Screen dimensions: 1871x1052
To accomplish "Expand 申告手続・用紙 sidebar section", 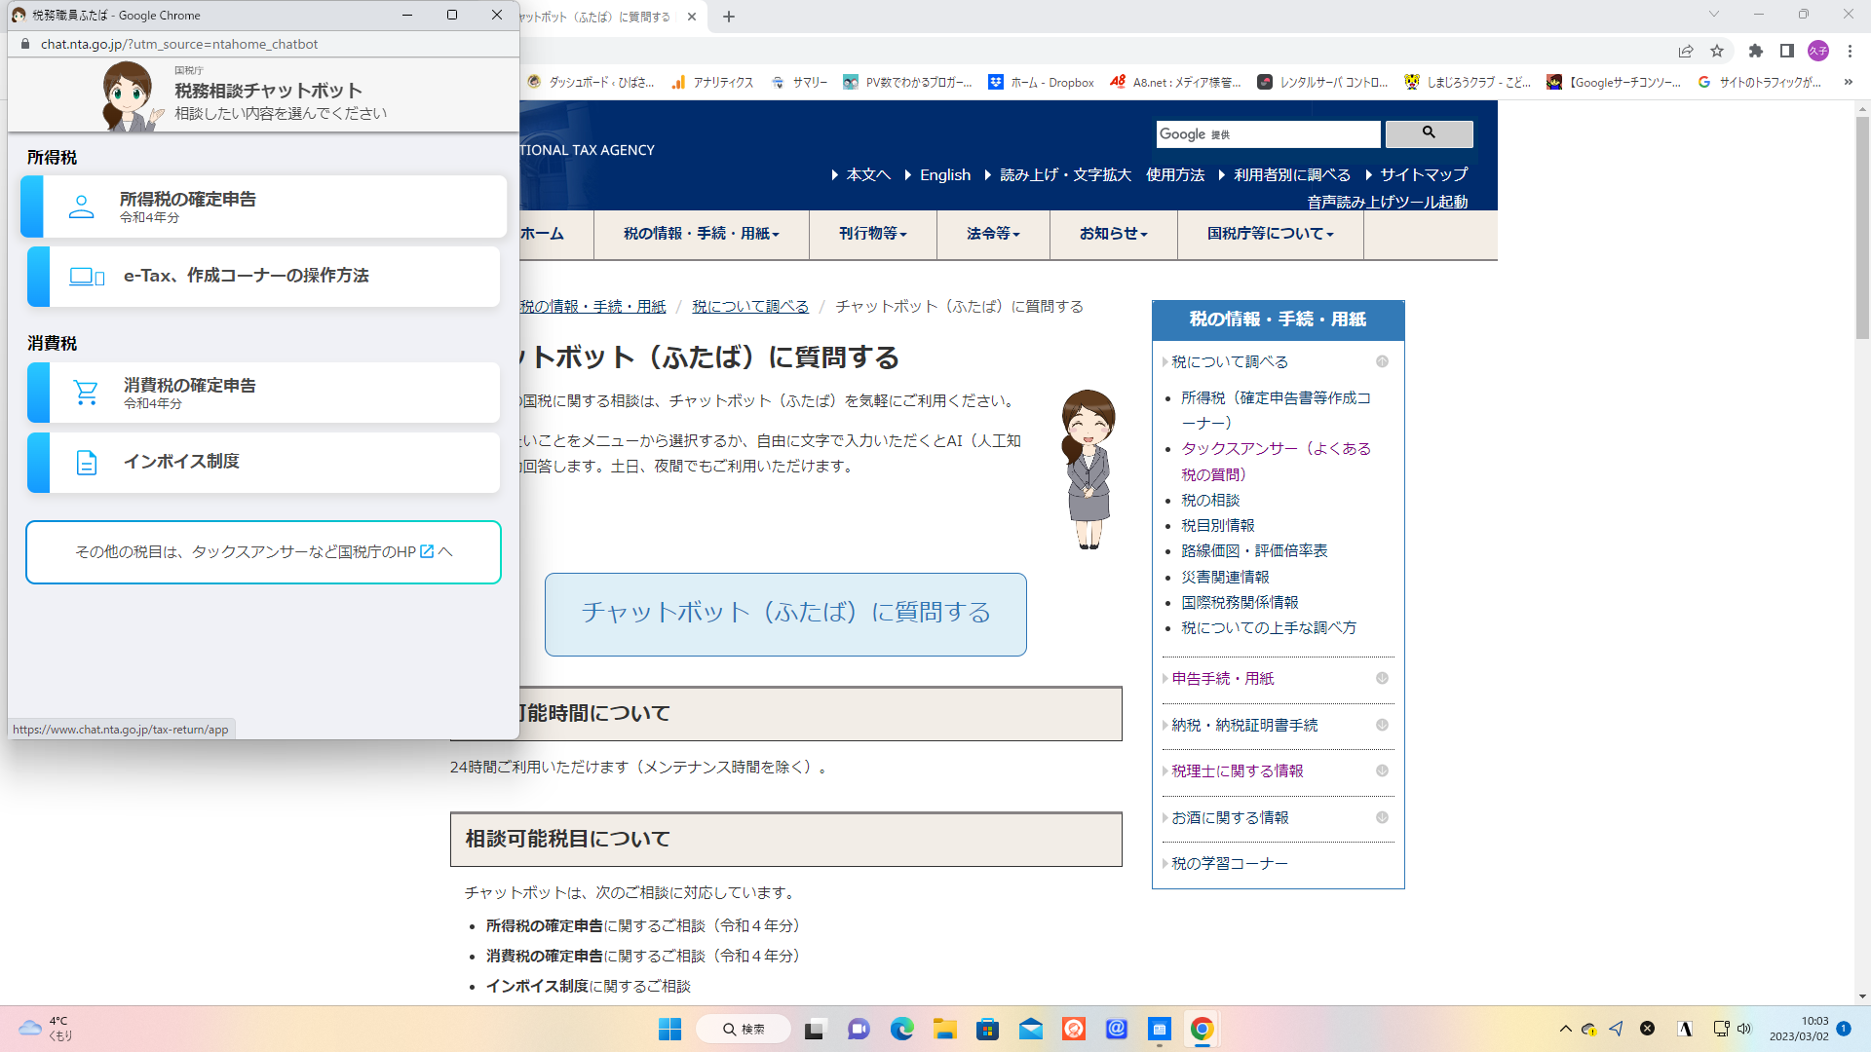I will click(x=1382, y=678).
